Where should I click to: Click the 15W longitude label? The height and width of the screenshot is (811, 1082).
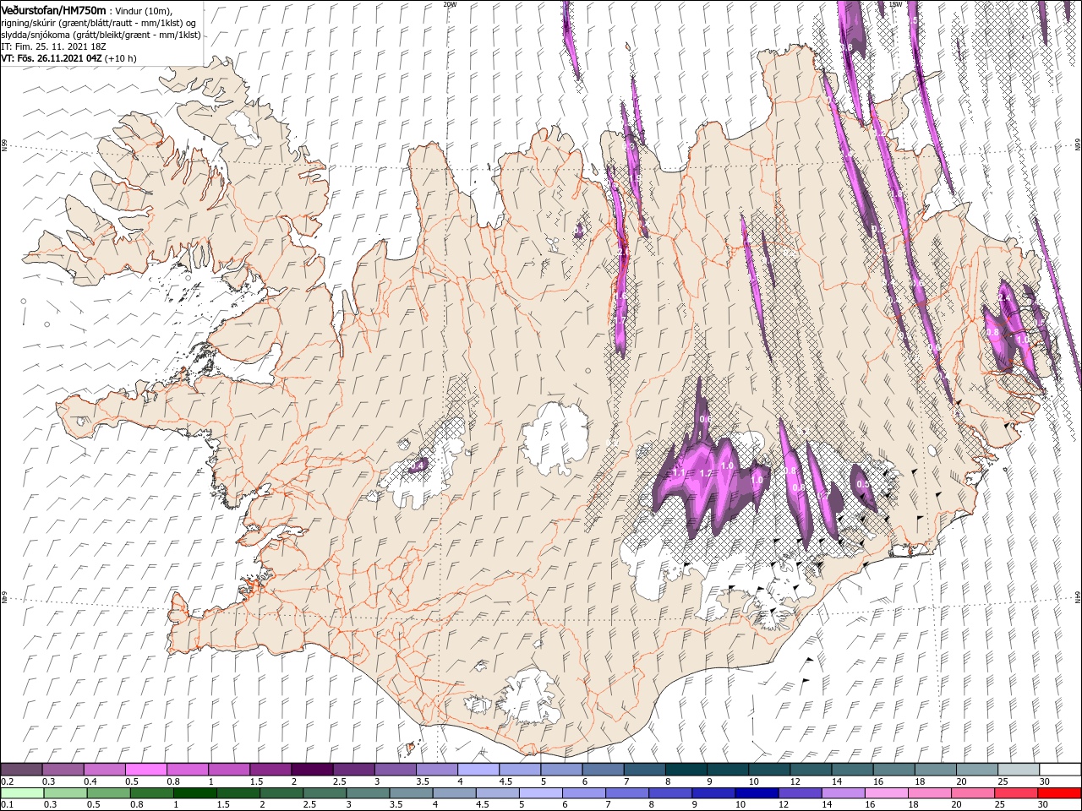(x=896, y=4)
